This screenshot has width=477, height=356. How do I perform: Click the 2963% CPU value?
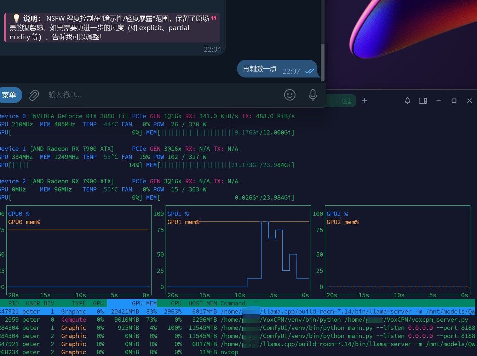(173, 311)
